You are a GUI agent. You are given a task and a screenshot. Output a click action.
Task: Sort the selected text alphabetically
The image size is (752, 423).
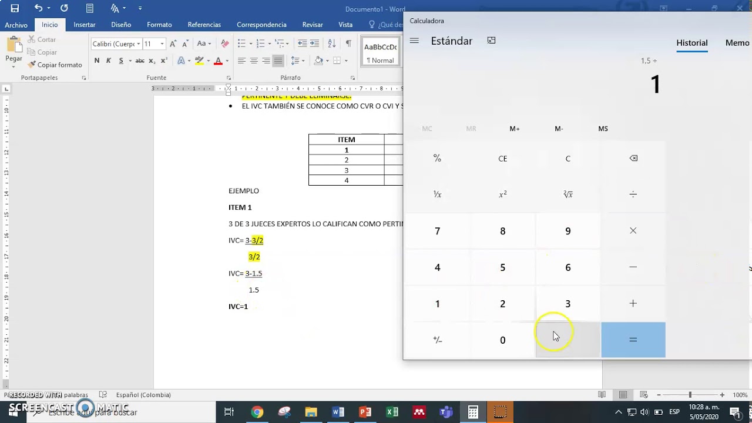(331, 43)
